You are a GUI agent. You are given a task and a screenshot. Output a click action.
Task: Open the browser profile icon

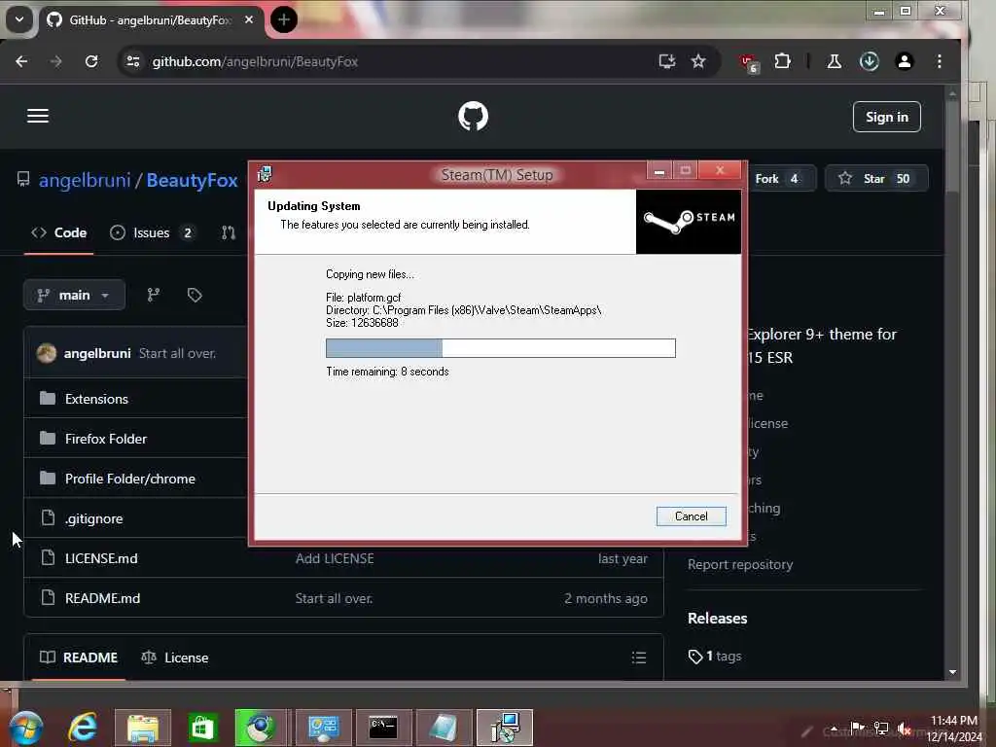(904, 61)
